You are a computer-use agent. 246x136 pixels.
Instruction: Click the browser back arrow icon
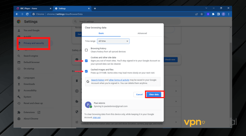pos(17,14)
